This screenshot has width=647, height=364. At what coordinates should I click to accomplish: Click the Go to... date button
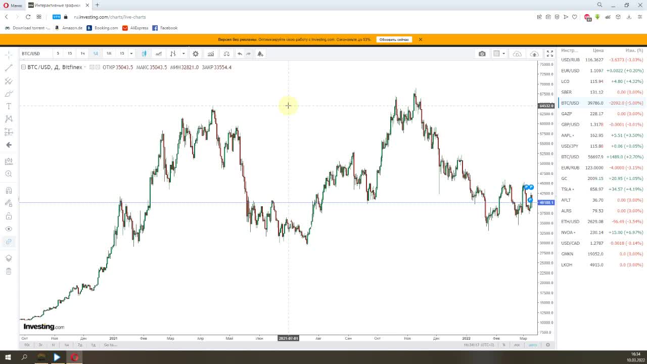tap(110, 345)
